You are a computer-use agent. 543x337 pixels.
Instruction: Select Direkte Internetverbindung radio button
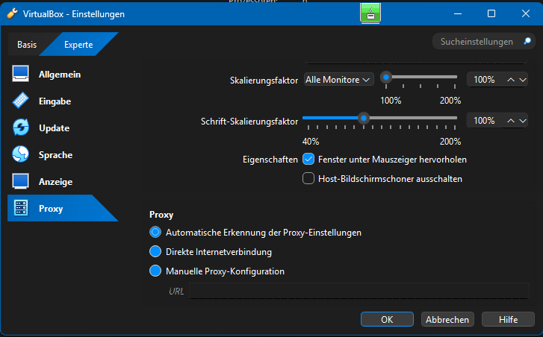pos(155,251)
